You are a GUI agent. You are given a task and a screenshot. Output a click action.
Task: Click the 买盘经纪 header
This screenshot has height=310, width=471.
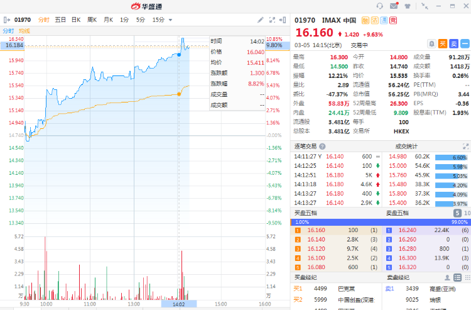(305, 277)
